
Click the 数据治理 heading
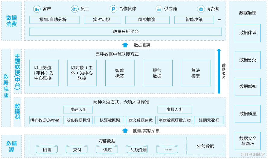click(x=248, y=13)
